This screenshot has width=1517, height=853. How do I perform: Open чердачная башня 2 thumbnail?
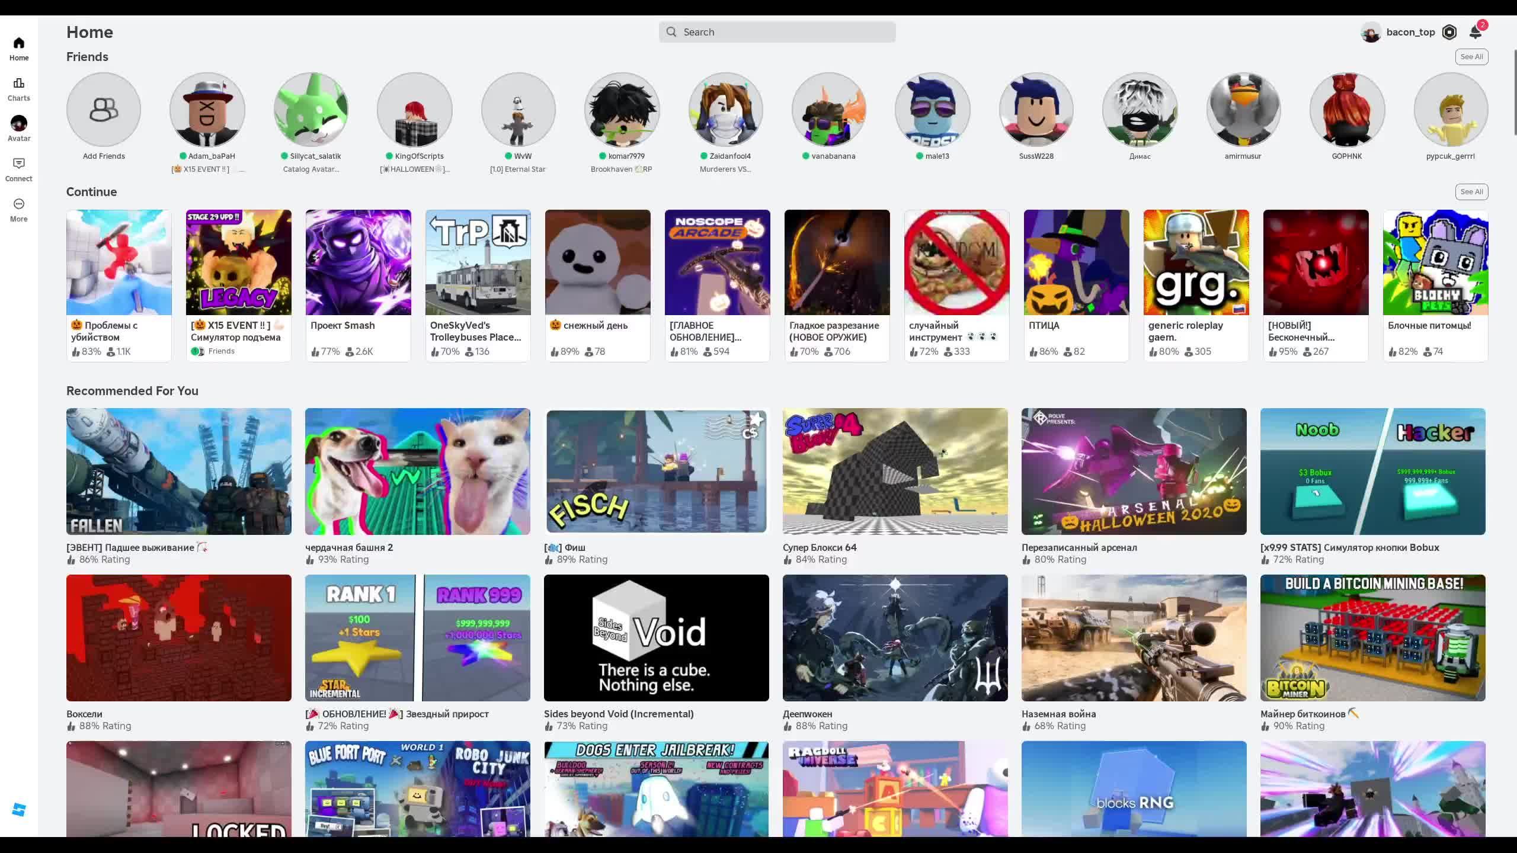click(418, 472)
